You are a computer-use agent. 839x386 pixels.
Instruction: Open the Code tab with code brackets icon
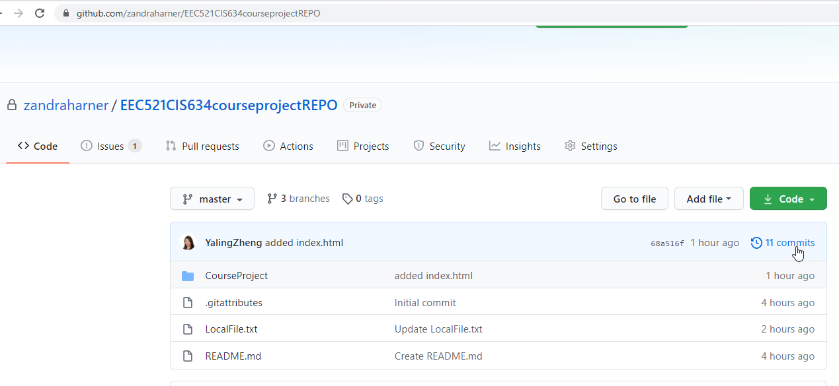coord(22,146)
